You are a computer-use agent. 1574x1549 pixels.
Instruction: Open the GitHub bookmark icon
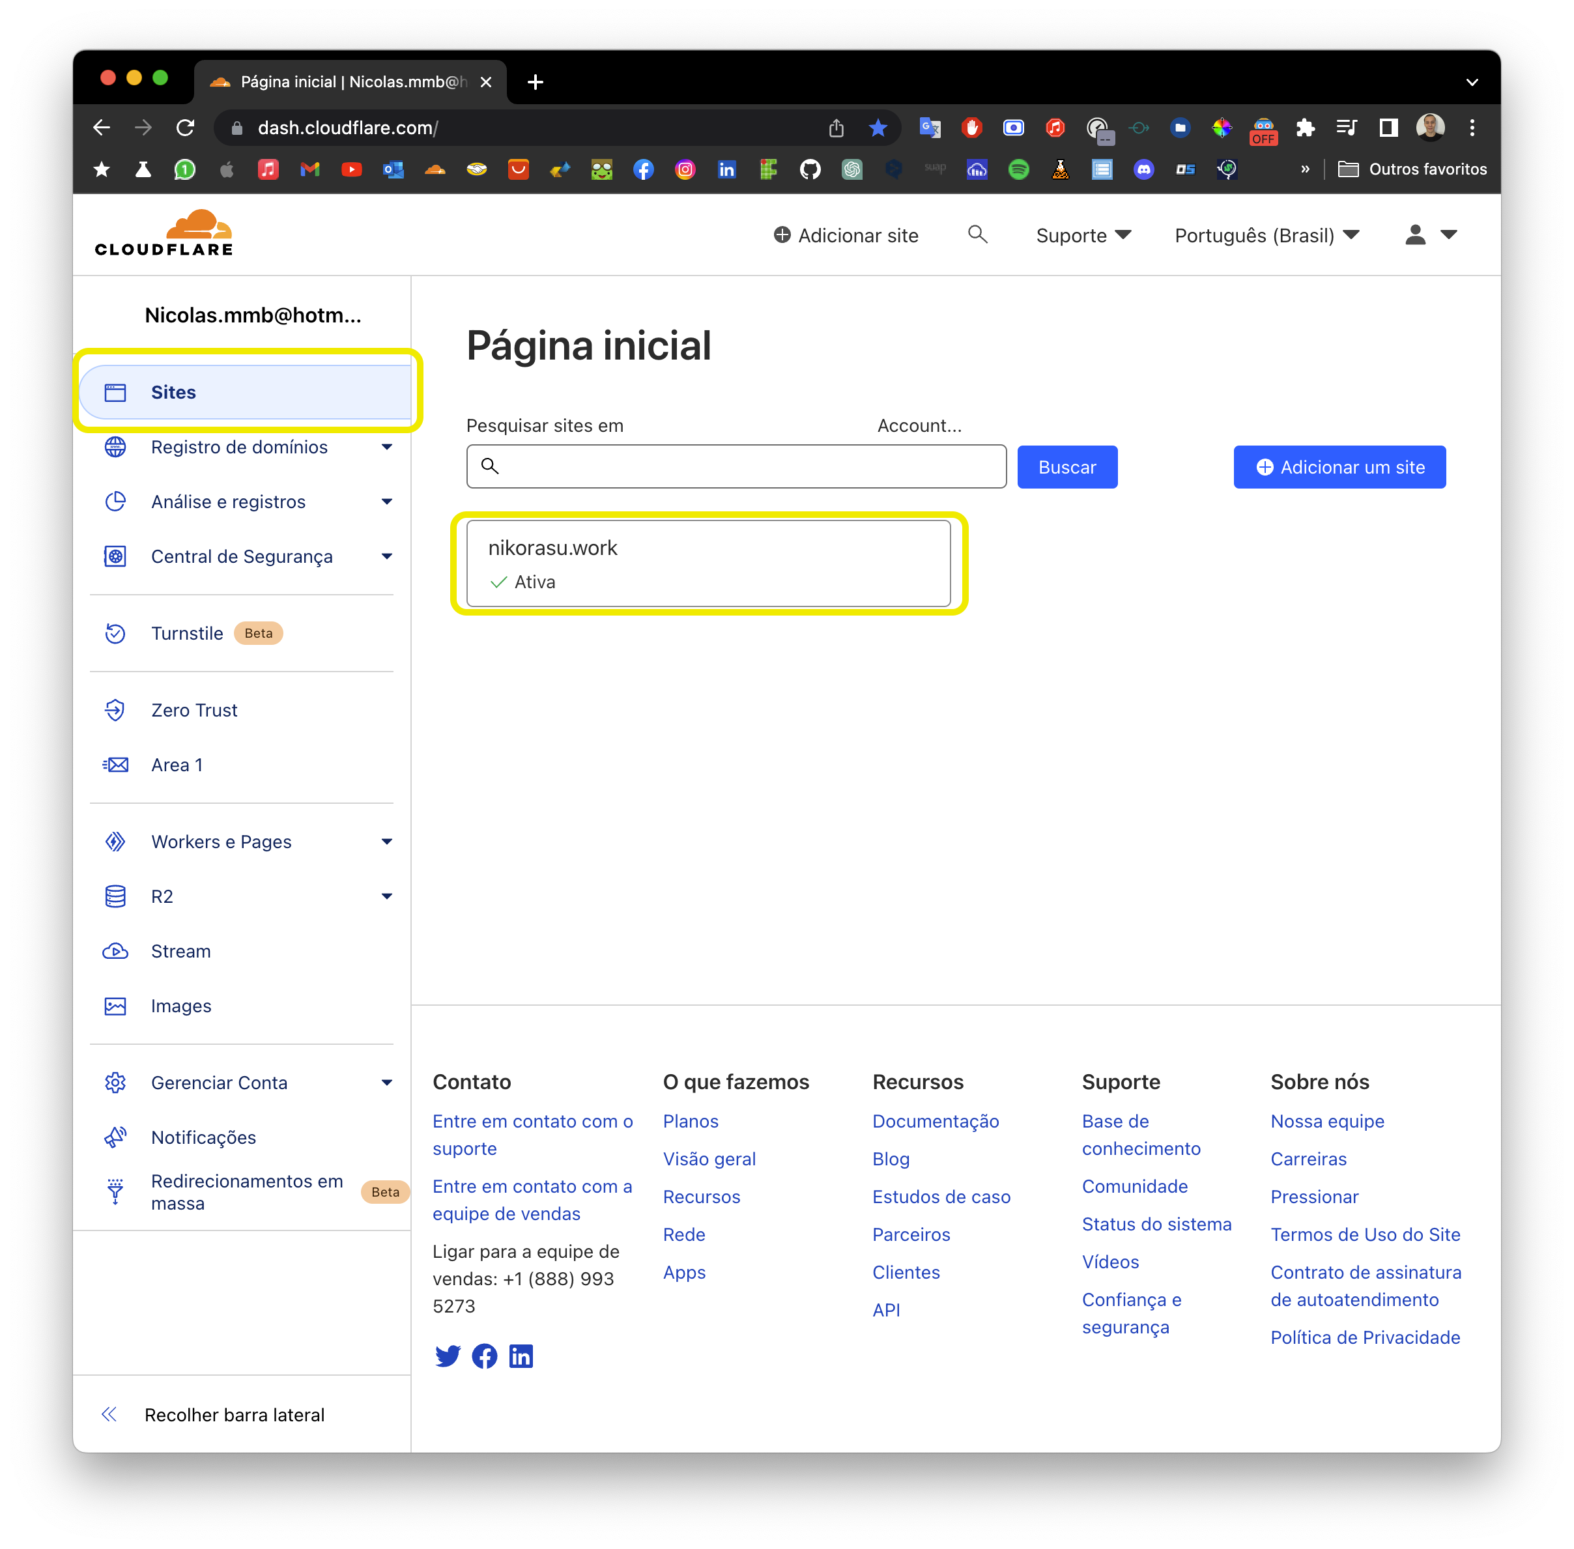pyautogui.click(x=810, y=169)
